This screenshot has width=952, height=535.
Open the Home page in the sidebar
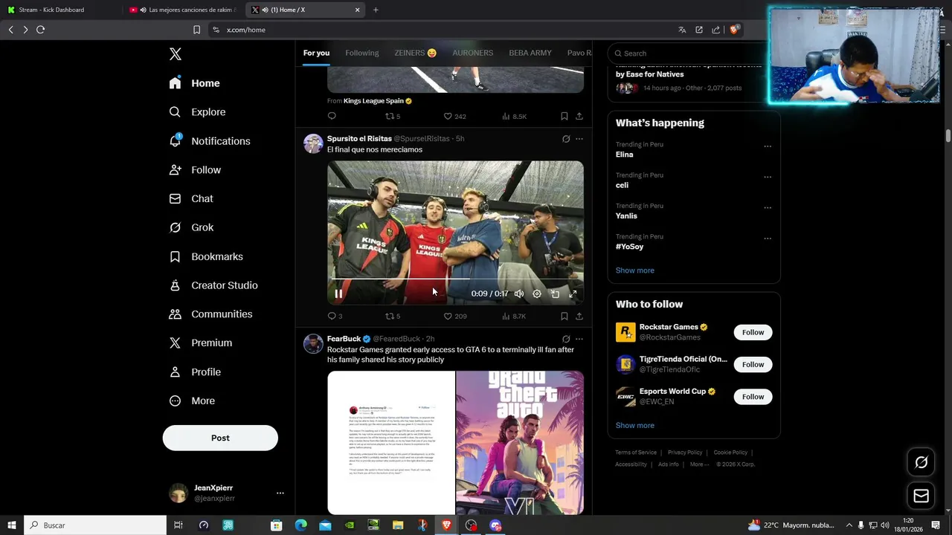(194, 83)
